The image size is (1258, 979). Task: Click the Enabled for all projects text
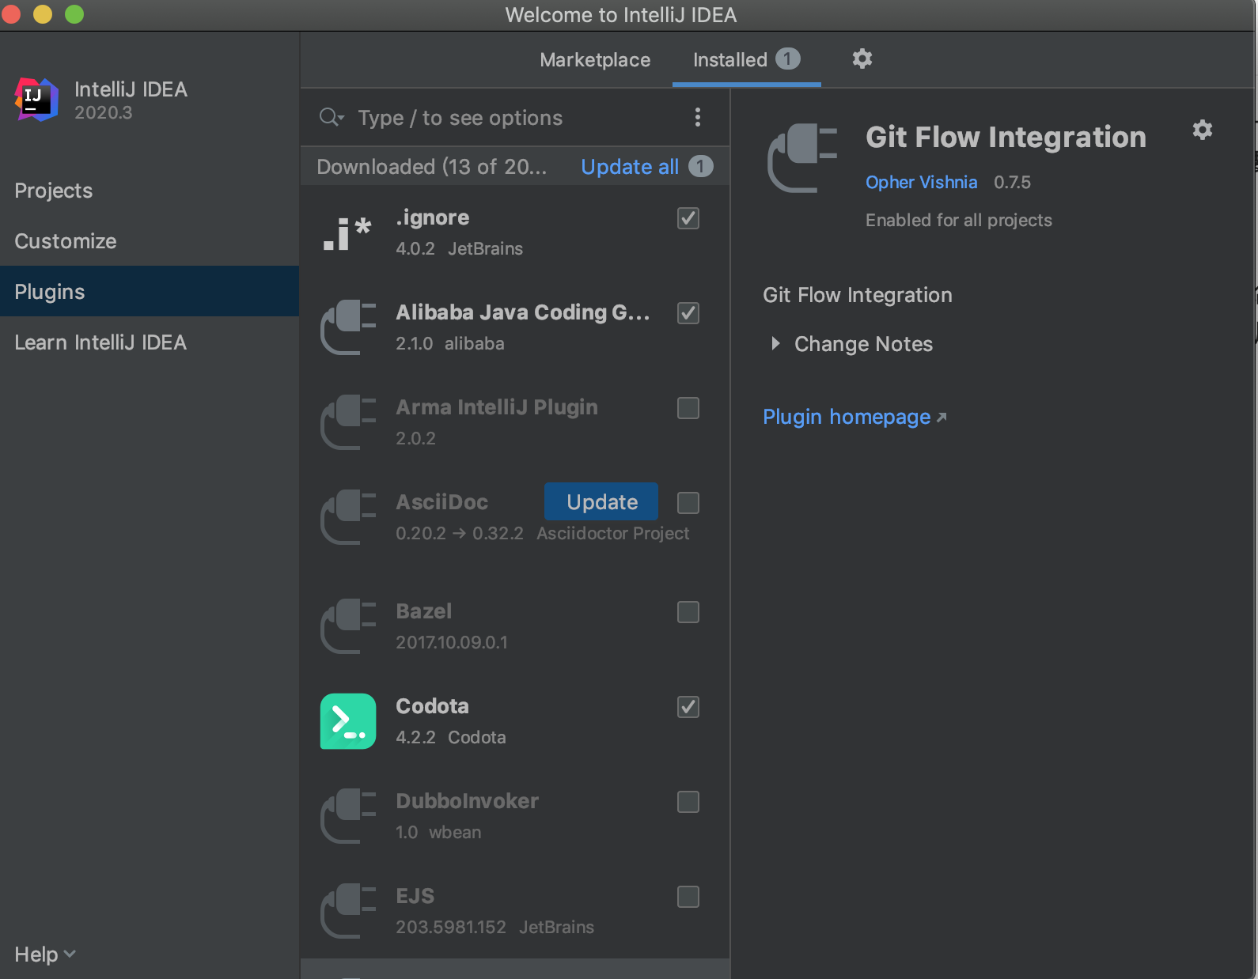(x=958, y=220)
